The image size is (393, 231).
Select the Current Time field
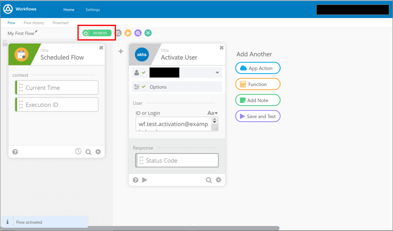tap(57, 88)
